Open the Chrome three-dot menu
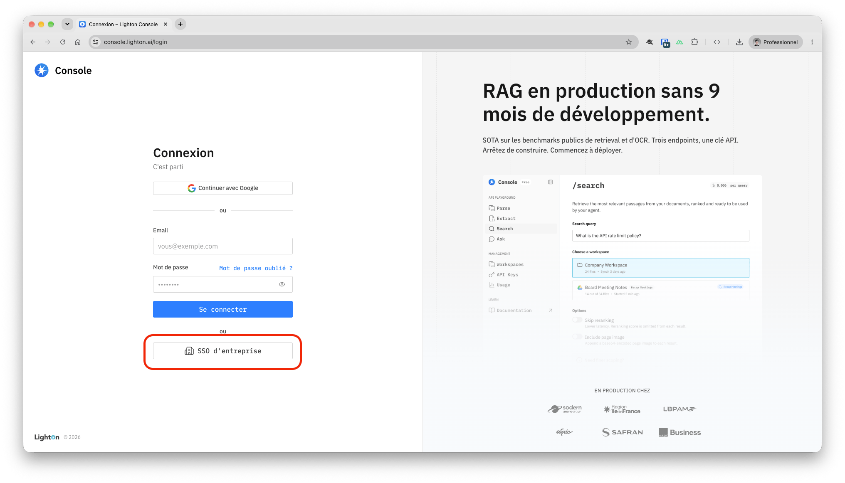The width and height of the screenshot is (845, 483). point(812,42)
